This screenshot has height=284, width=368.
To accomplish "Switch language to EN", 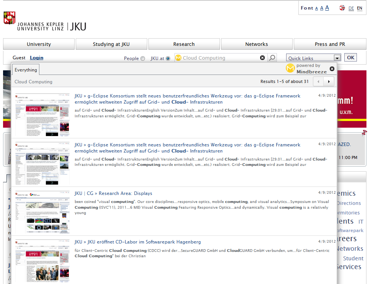I will coord(360,8).
